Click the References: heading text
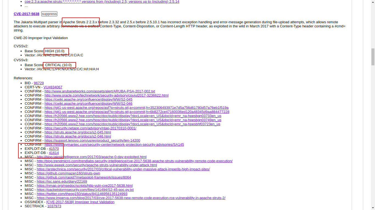This screenshot has height=210, width=375. (23, 78)
